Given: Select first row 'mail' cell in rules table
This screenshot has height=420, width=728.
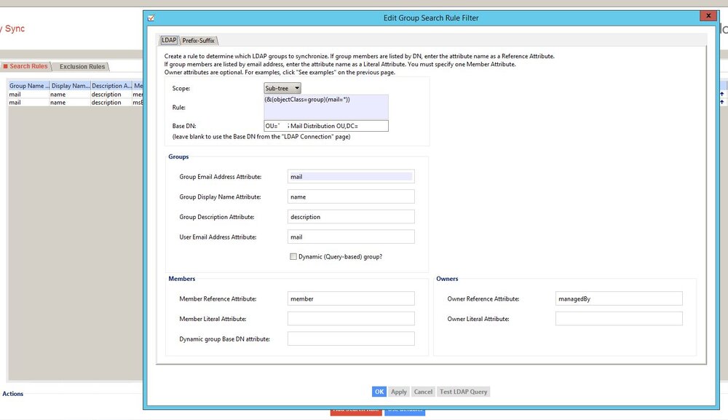Looking at the screenshot, I should [x=29, y=94].
